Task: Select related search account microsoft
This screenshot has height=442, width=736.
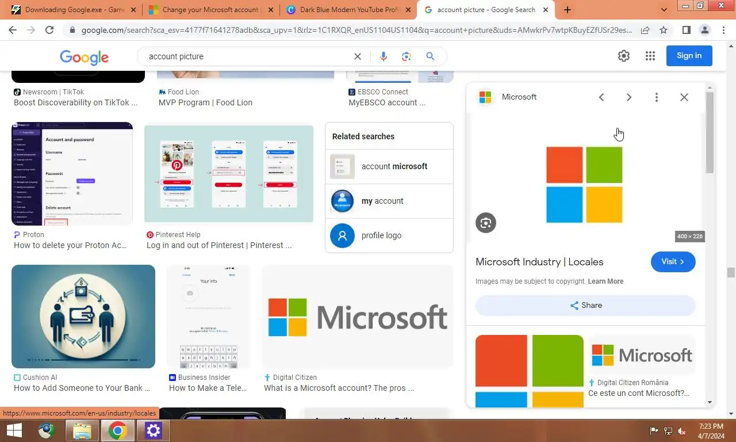Action: tap(389, 166)
